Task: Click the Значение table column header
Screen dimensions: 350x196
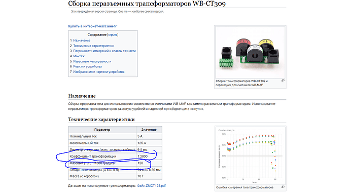Action: click(x=149, y=130)
